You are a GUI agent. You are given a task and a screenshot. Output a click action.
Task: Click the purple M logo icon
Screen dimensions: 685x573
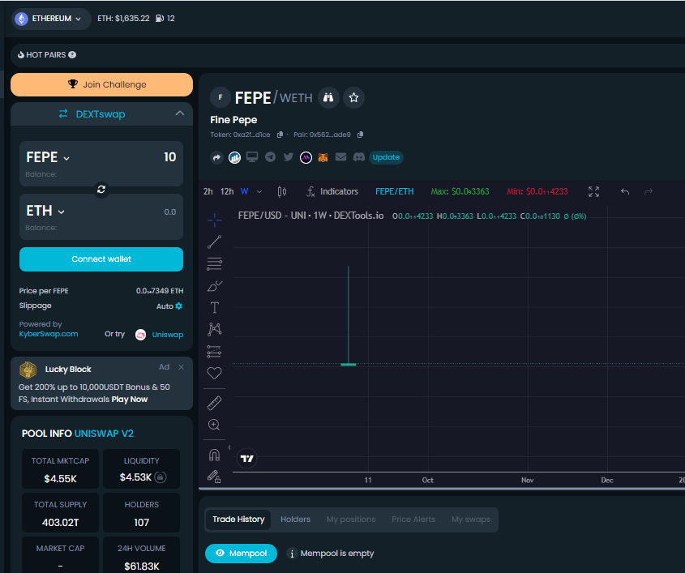(x=306, y=157)
